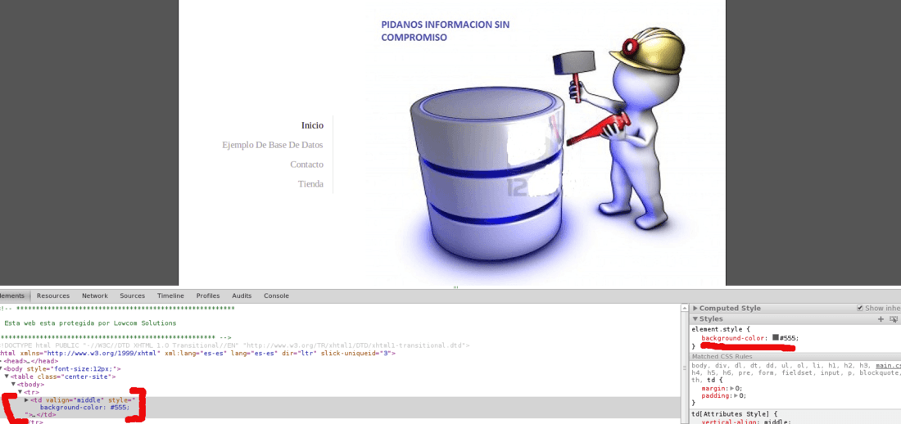
Task: Collapse the Styles section
Action: [695, 319]
